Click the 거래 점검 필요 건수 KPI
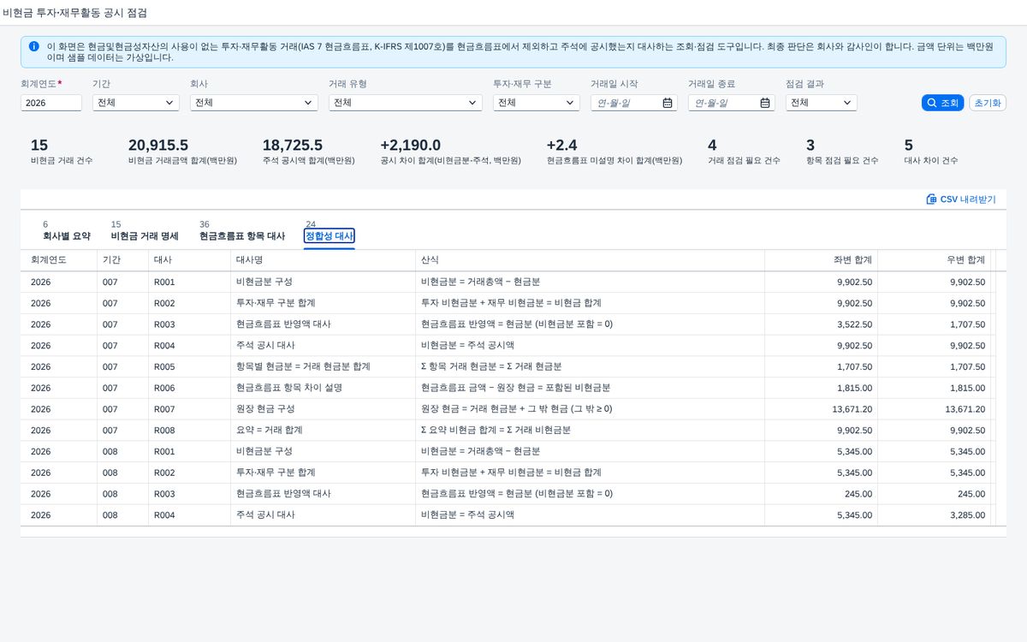Image resolution: width=1027 pixels, height=642 pixels. point(744,152)
